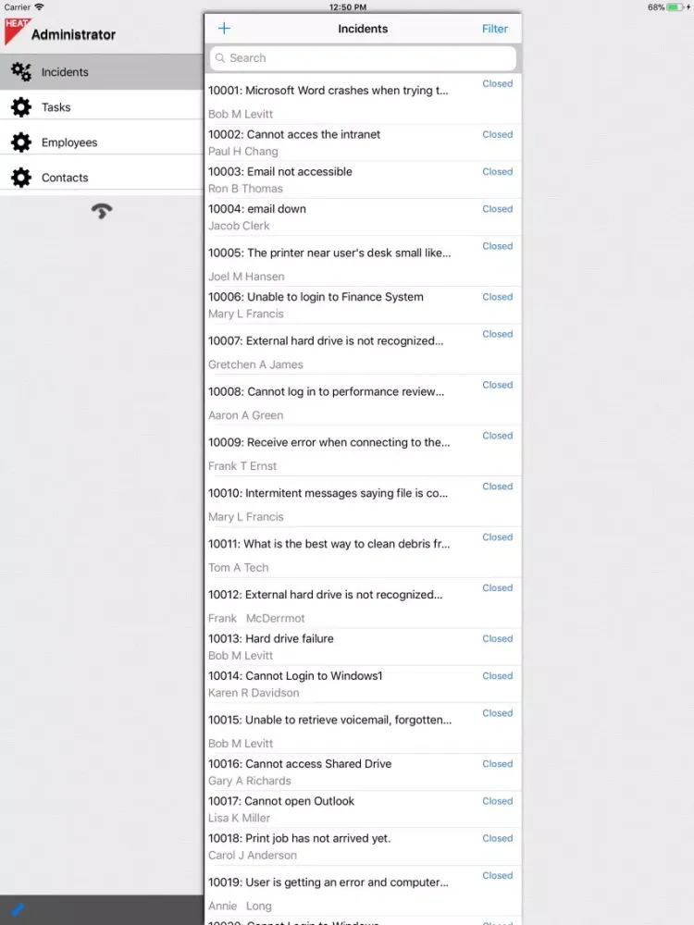Tap the plus icon to add incident
Viewport: 694px width, 925px height.
(224, 29)
